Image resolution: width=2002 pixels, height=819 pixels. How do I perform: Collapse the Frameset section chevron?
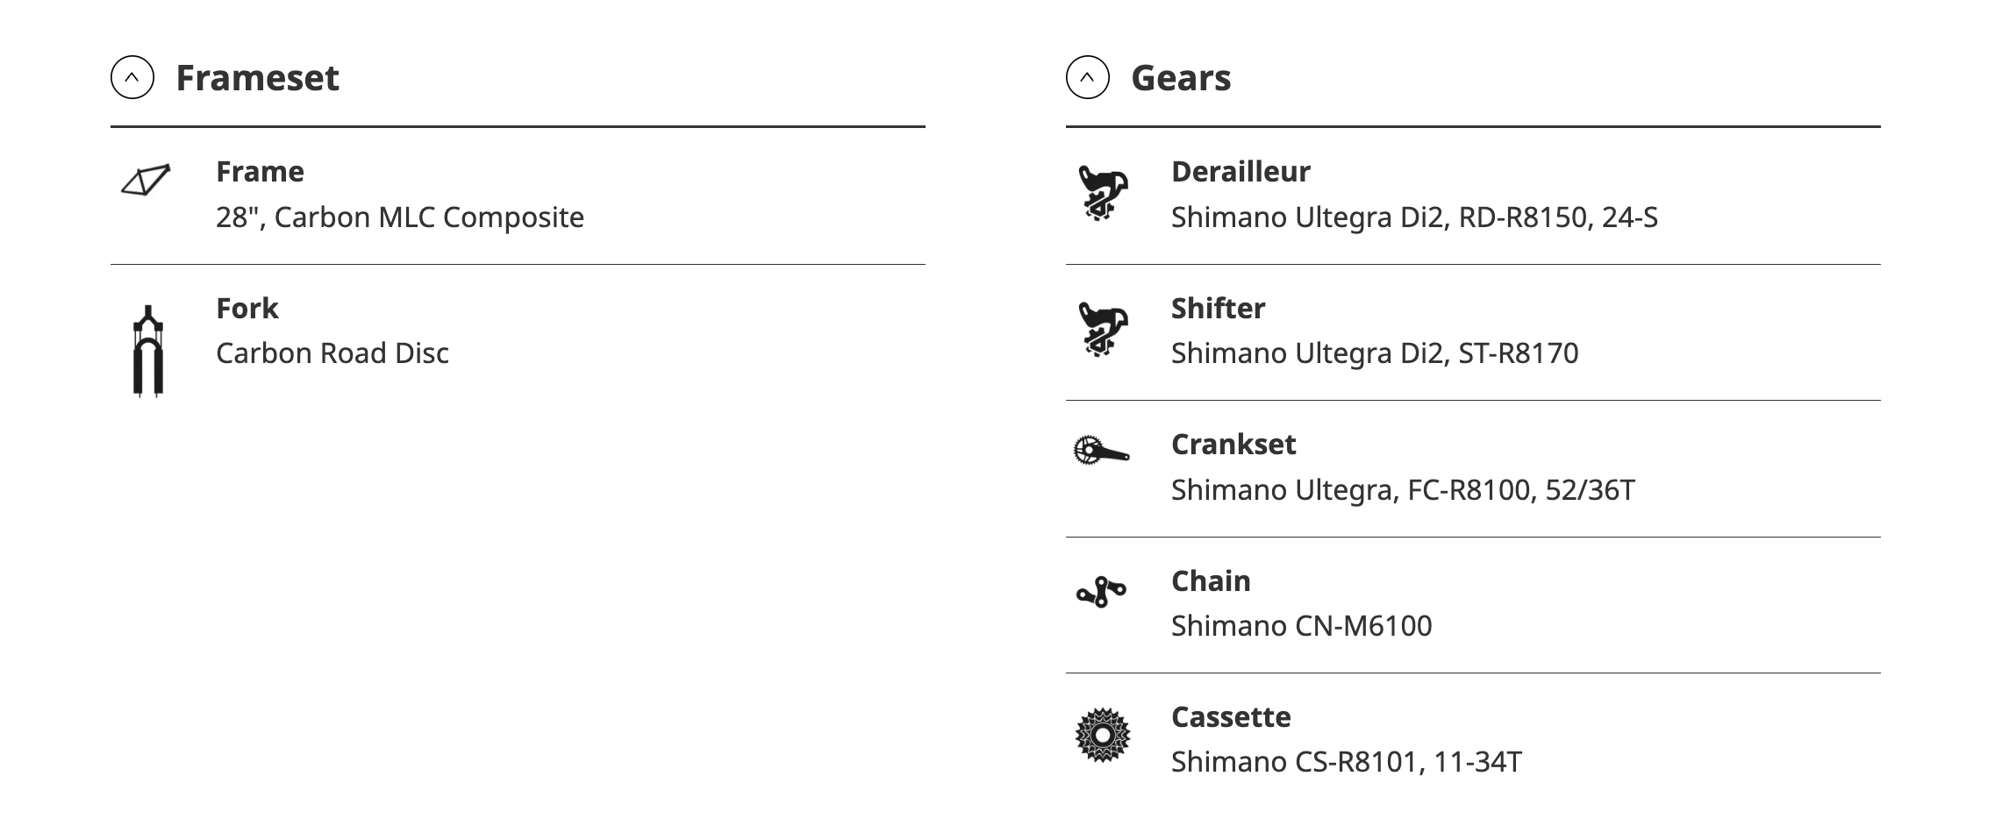132,77
